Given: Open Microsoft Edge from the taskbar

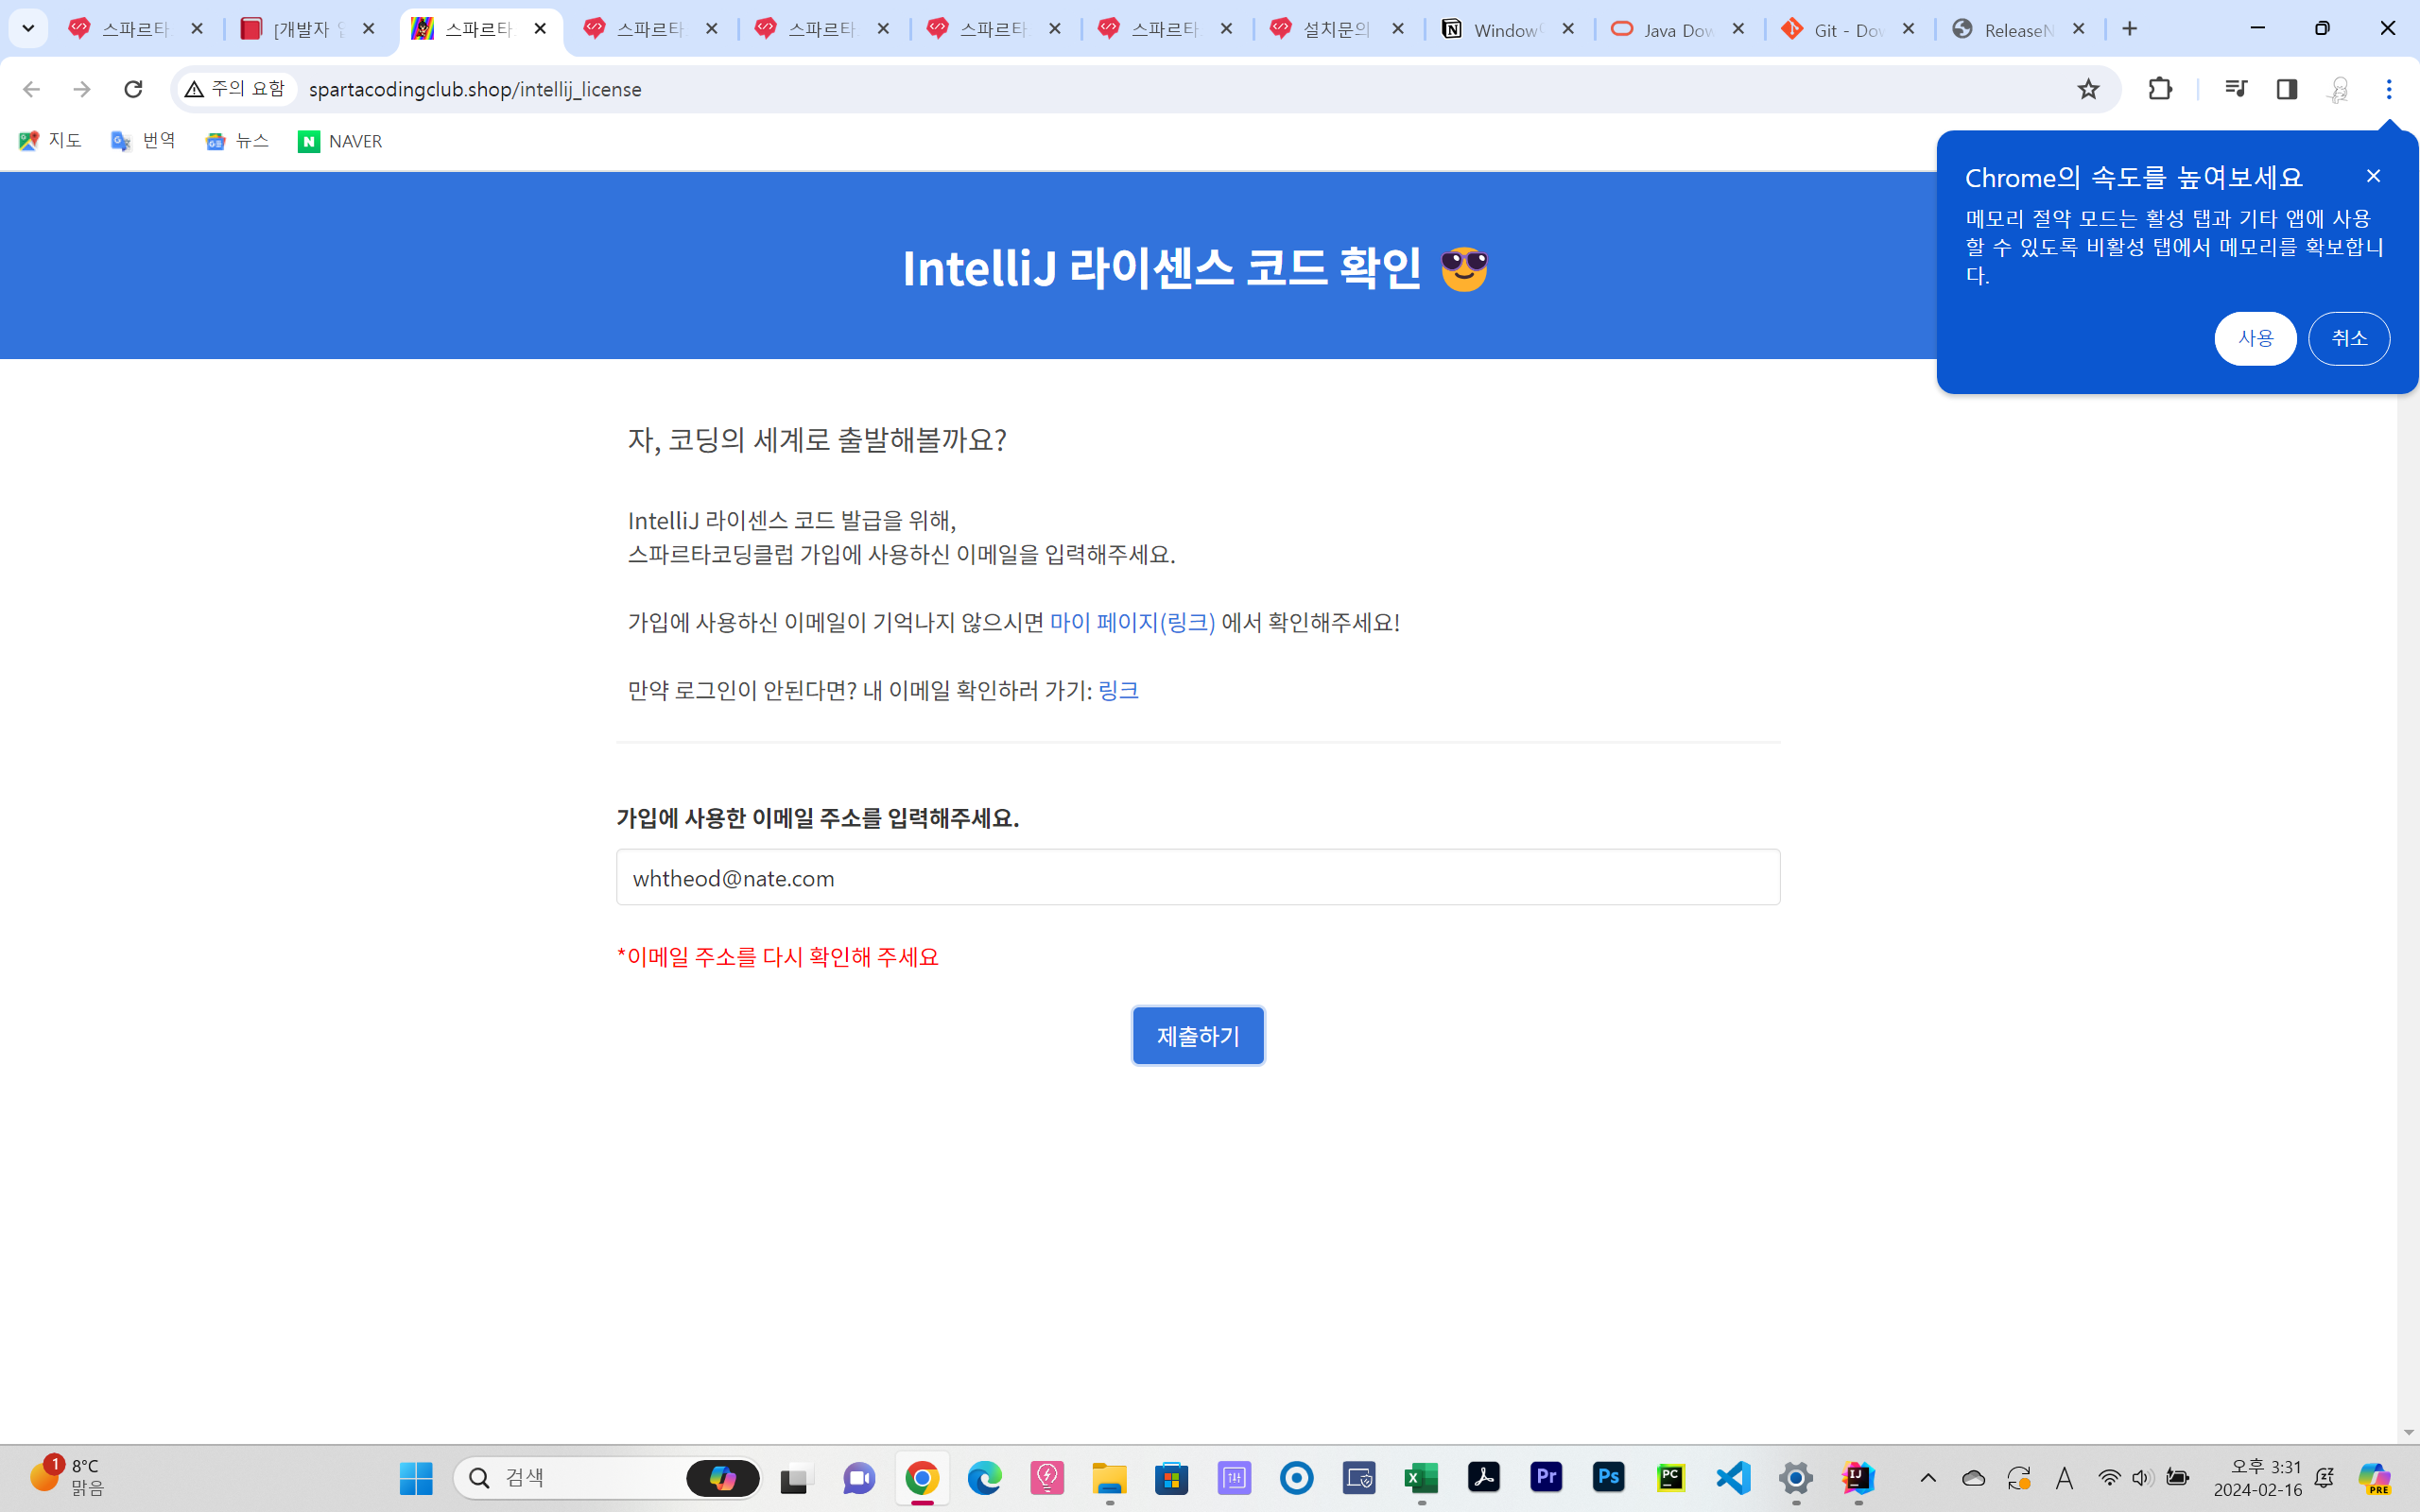Looking at the screenshot, I should point(984,1477).
